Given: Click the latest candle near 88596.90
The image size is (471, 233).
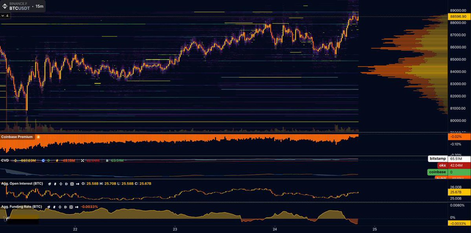Looking at the screenshot, I should pos(357,18).
